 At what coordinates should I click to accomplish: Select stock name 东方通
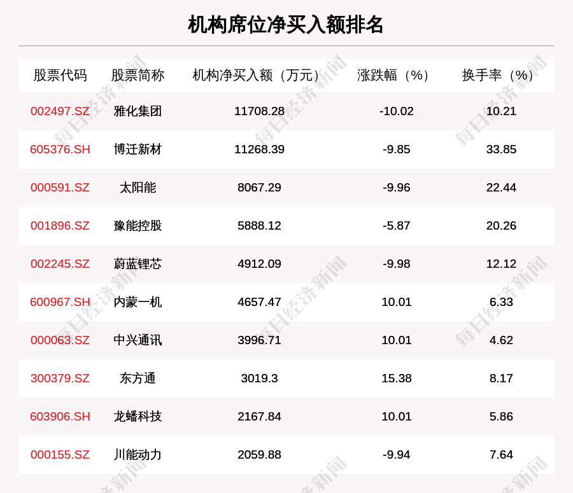coord(138,378)
